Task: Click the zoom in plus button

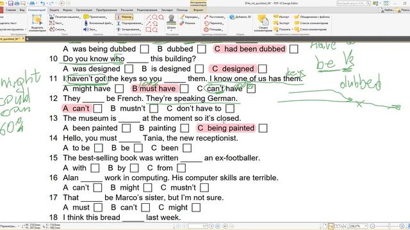Action: tap(402, 226)
